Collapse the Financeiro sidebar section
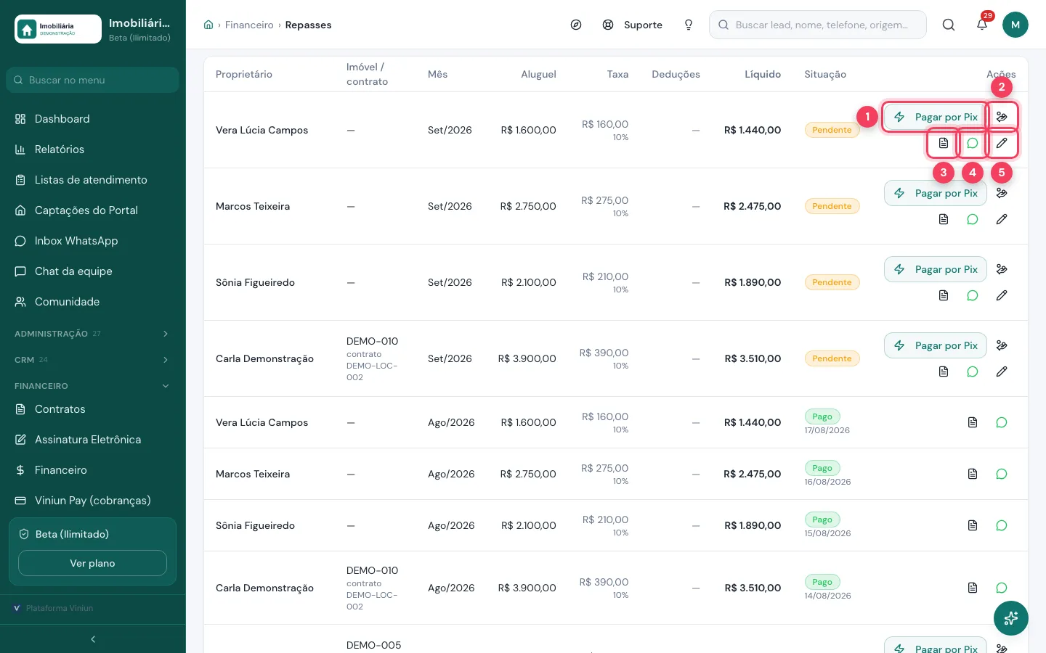Image resolution: width=1046 pixels, height=653 pixels. 92,386
